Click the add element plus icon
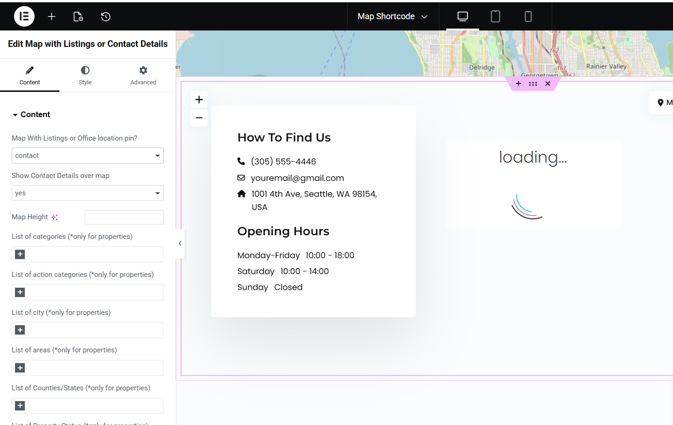 [52, 16]
